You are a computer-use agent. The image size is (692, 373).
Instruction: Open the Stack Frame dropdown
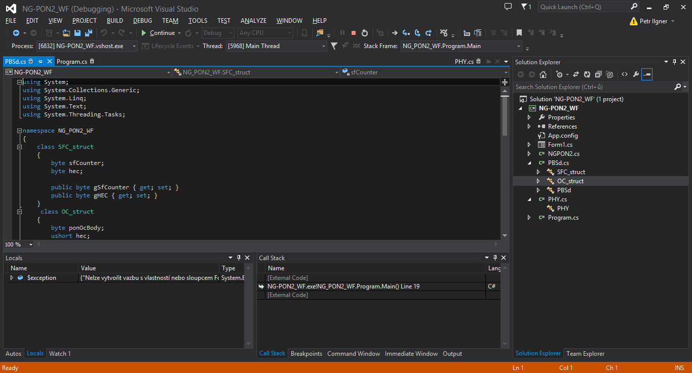coord(518,46)
